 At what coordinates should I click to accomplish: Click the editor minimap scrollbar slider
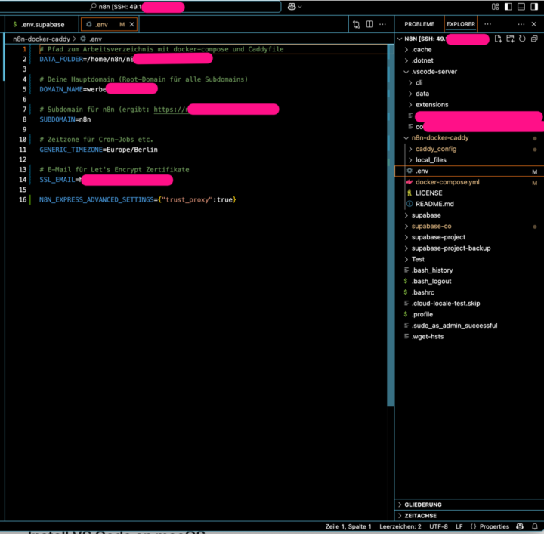[391, 225]
